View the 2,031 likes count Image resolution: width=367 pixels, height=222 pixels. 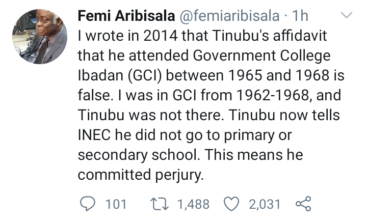pos(265,204)
